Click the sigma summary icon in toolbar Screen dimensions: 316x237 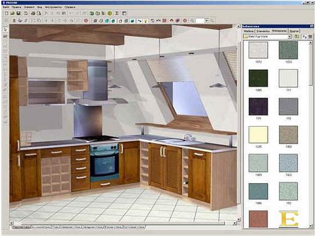117,13
